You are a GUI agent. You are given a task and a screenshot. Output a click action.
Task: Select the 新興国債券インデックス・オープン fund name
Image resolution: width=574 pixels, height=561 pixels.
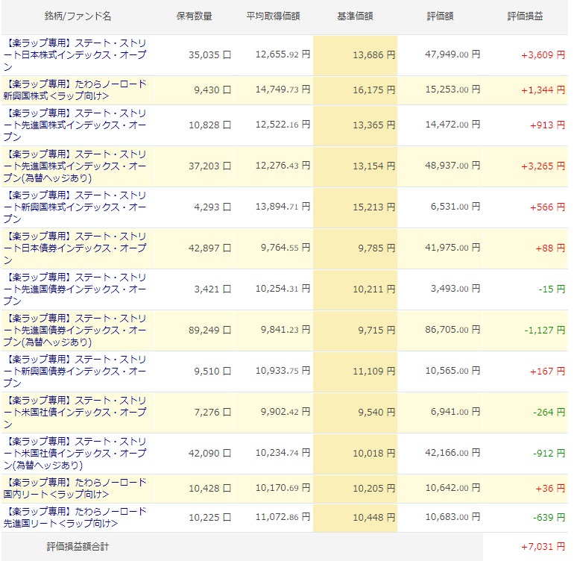[75, 372]
